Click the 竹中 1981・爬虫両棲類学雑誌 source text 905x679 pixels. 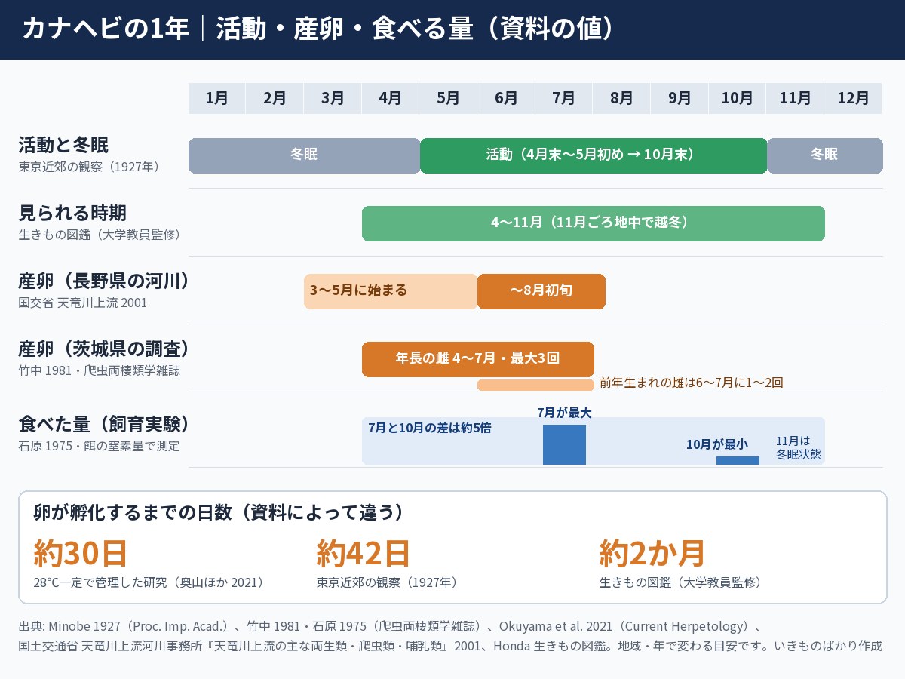point(100,370)
